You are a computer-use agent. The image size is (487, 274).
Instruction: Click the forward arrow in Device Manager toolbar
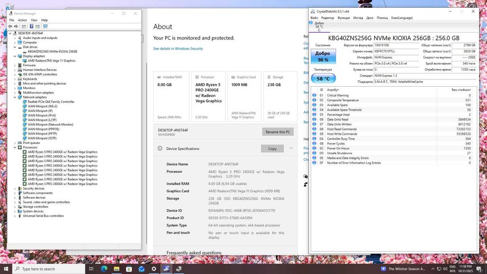[16, 26]
